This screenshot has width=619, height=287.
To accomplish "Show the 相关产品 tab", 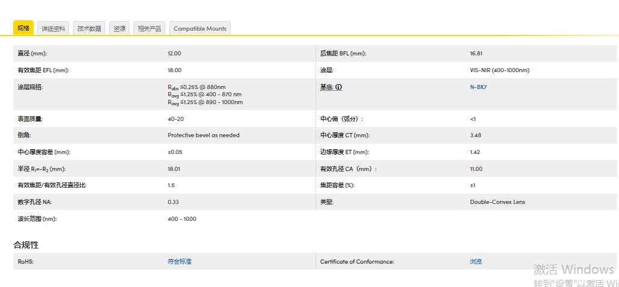I will coord(149,28).
